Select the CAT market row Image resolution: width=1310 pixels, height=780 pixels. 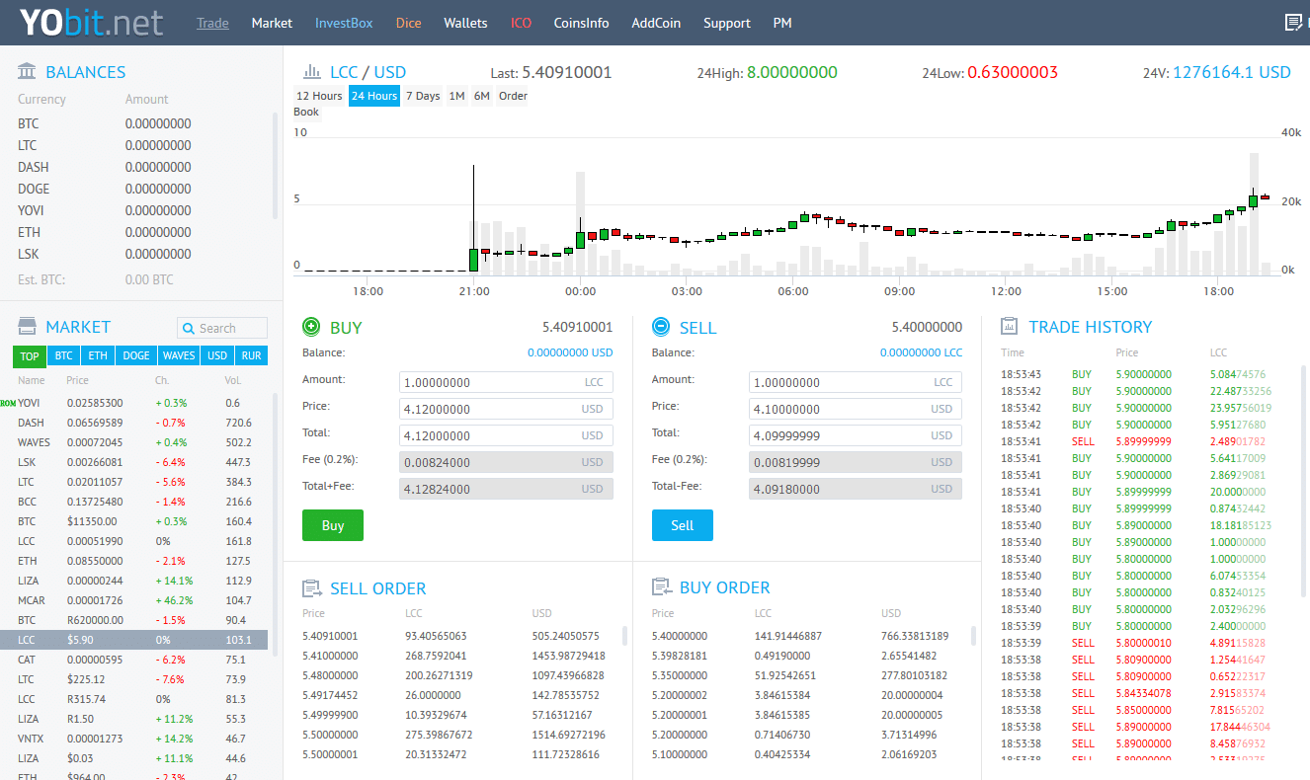point(134,660)
